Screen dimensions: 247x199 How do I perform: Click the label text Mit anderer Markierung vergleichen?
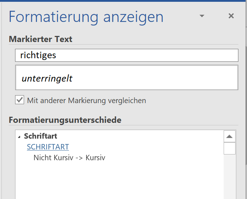pyautogui.click(x=87, y=101)
